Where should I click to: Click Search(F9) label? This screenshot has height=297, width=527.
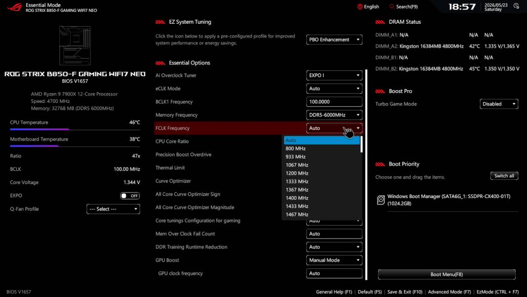point(407,7)
